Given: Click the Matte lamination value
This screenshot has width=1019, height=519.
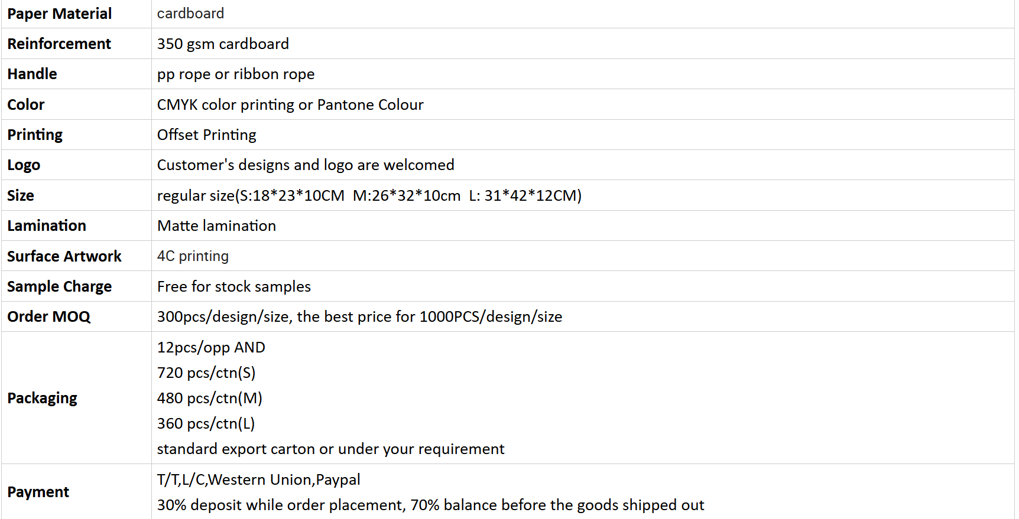Looking at the screenshot, I should coord(216,226).
